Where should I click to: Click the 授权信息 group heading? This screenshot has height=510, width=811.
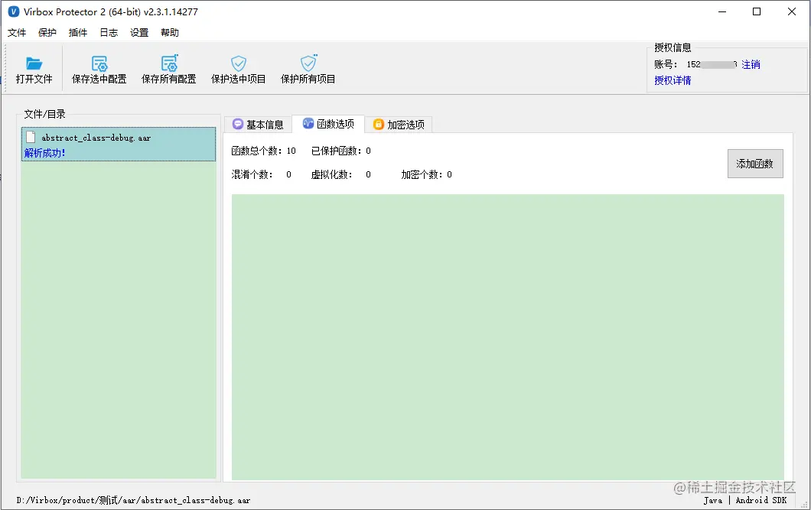coord(673,47)
